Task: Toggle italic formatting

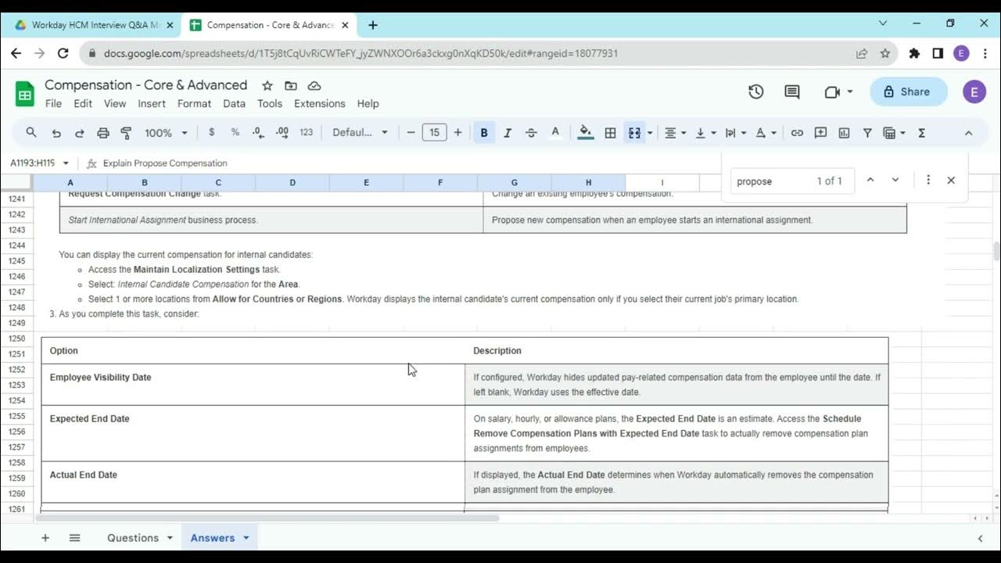Action: point(507,133)
